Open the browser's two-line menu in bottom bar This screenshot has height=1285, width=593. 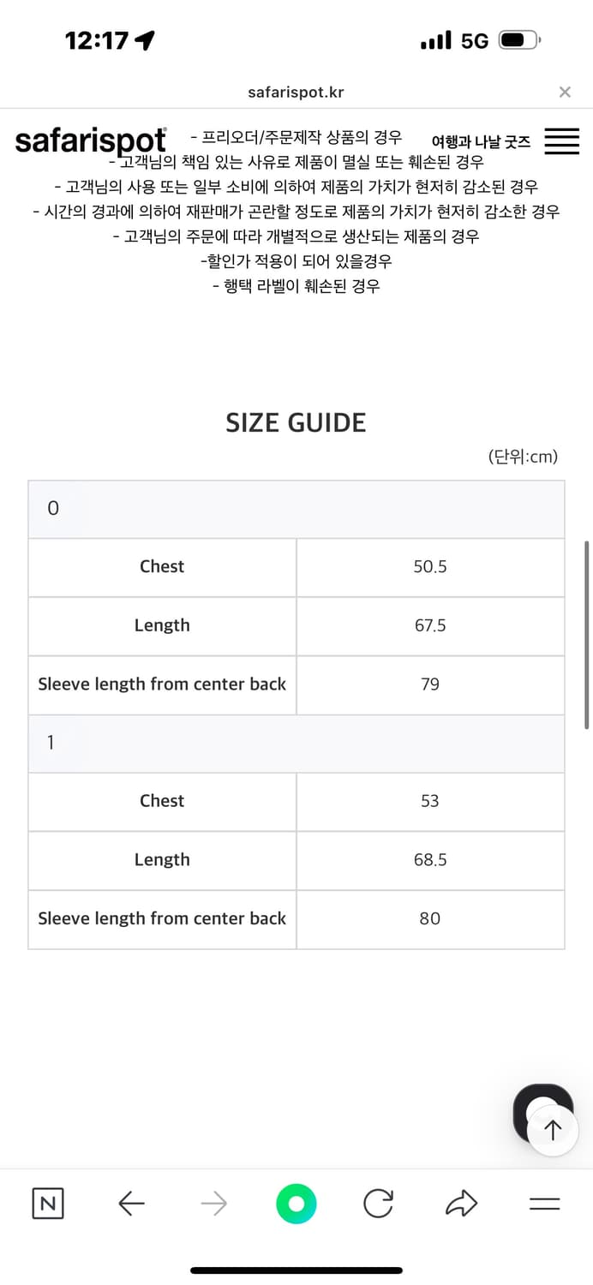coord(544,1204)
